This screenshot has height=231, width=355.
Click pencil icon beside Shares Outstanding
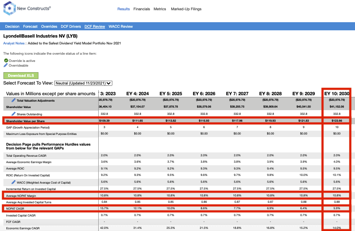(13, 114)
